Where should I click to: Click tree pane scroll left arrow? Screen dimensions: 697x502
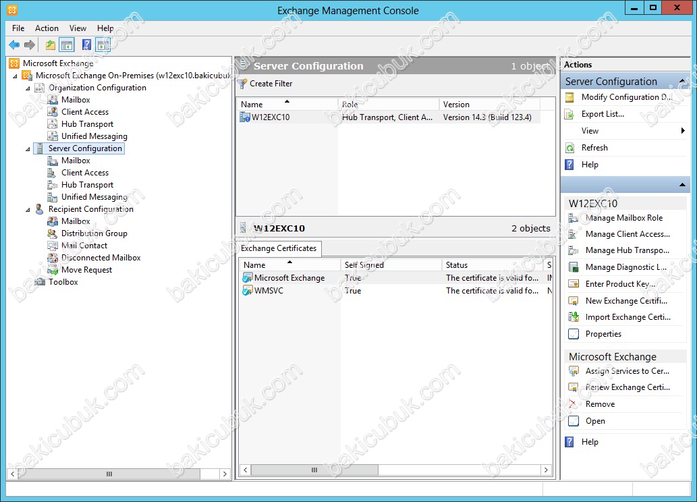coord(12,474)
